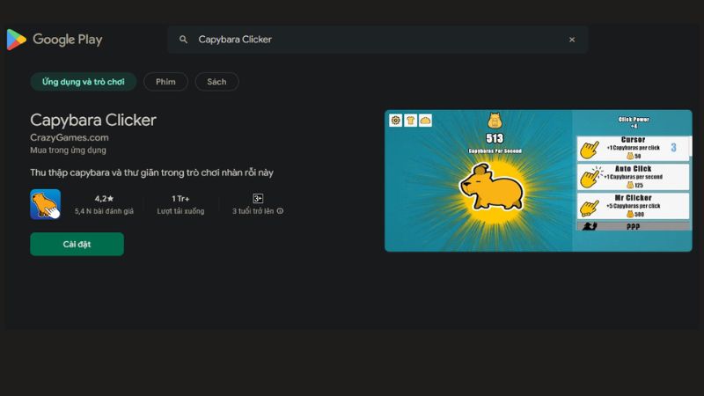Open the Capybara Clicker app title
Image resolution: width=704 pixels, height=396 pixels.
[93, 120]
